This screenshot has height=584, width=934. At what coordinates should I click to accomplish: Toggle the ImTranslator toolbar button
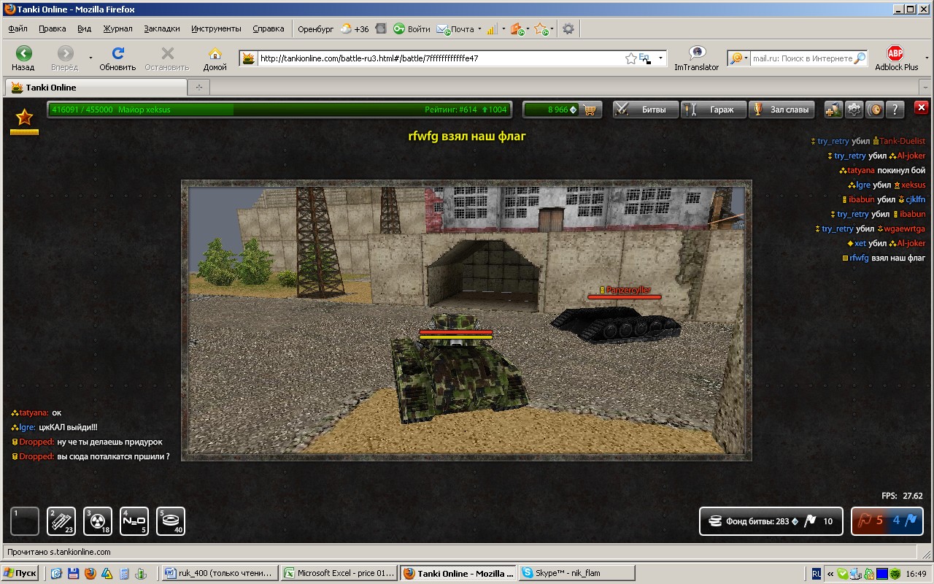point(697,54)
